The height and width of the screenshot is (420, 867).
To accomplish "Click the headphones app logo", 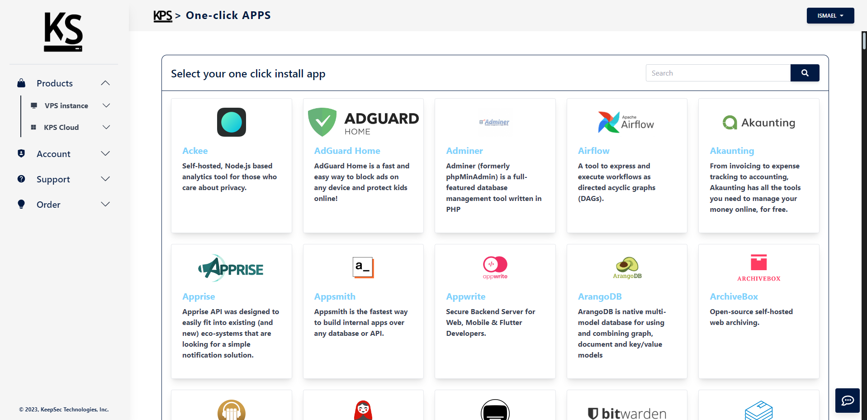I will [232, 410].
